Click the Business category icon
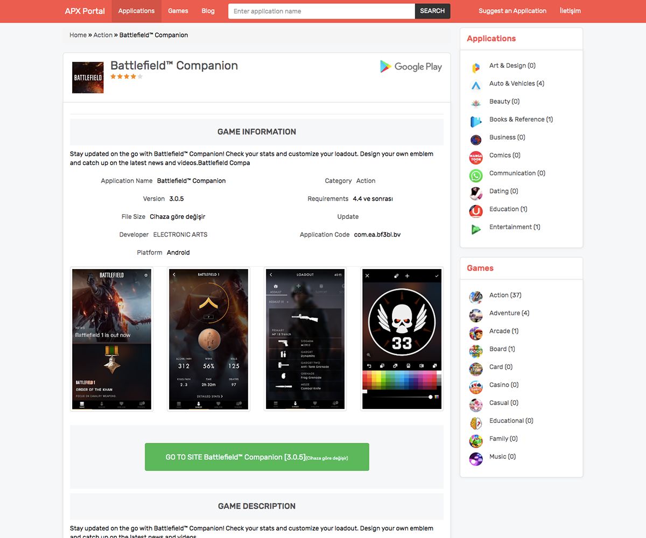 [x=476, y=139]
